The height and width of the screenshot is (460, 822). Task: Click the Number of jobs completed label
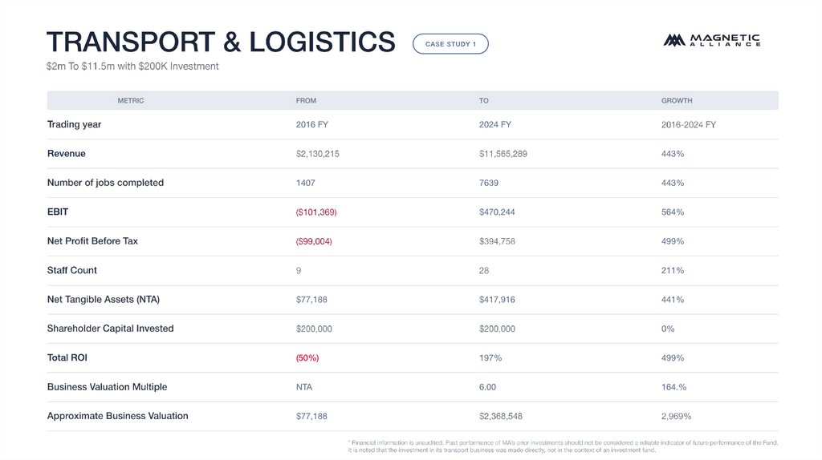pos(105,183)
